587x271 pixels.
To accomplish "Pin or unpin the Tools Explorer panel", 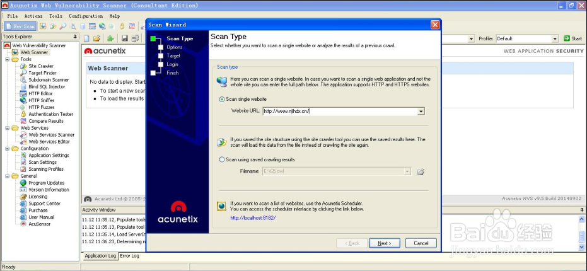I will coord(75,37).
